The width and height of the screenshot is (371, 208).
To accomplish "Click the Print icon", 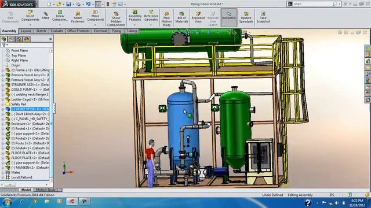I will pos(78,4).
